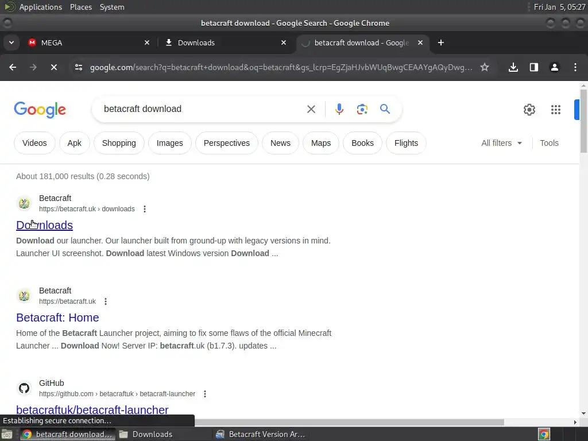Open the Chrome profile icon
Image resolution: width=588 pixels, height=441 pixels.
554,68
